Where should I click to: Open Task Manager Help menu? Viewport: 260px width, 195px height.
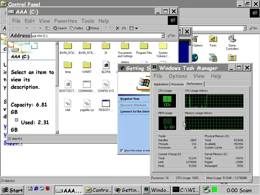tap(216, 76)
